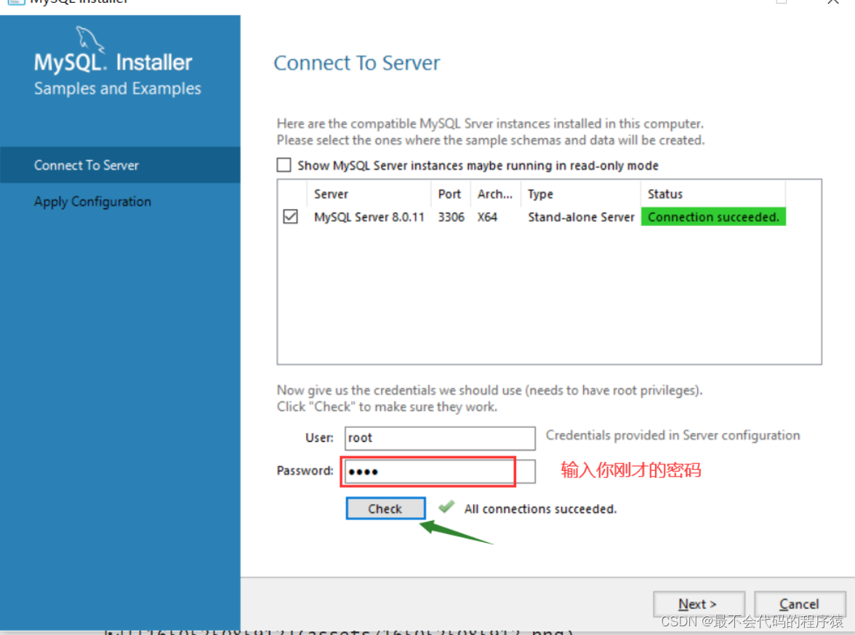Viewport: 855px width, 635px height.
Task: Click the Check button
Action: click(x=385, y=508)
